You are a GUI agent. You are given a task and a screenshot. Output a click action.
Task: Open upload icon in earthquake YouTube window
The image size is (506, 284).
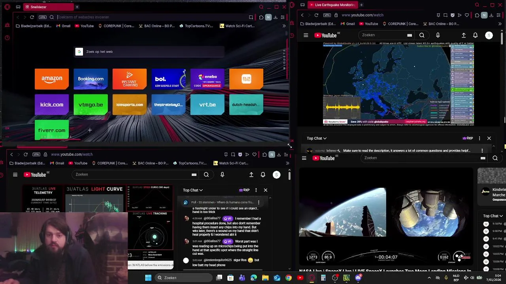[x=464, y=35]
